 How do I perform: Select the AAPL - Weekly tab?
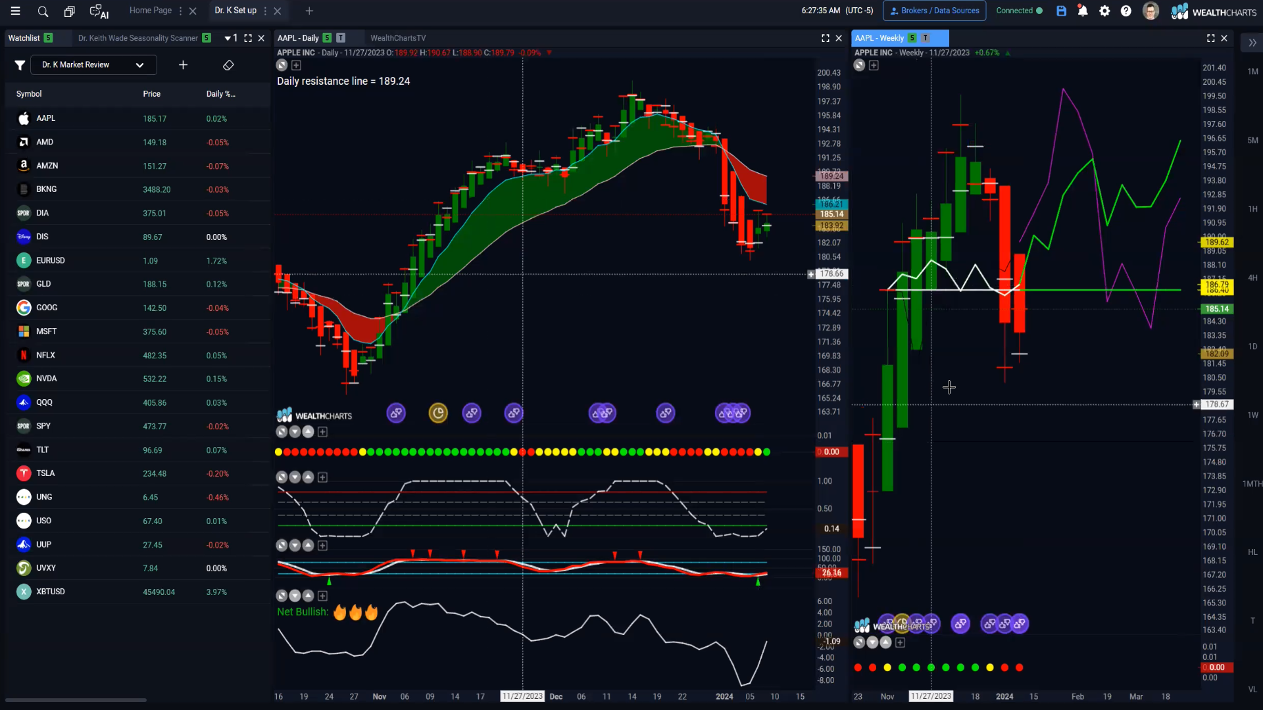(879, 38)
